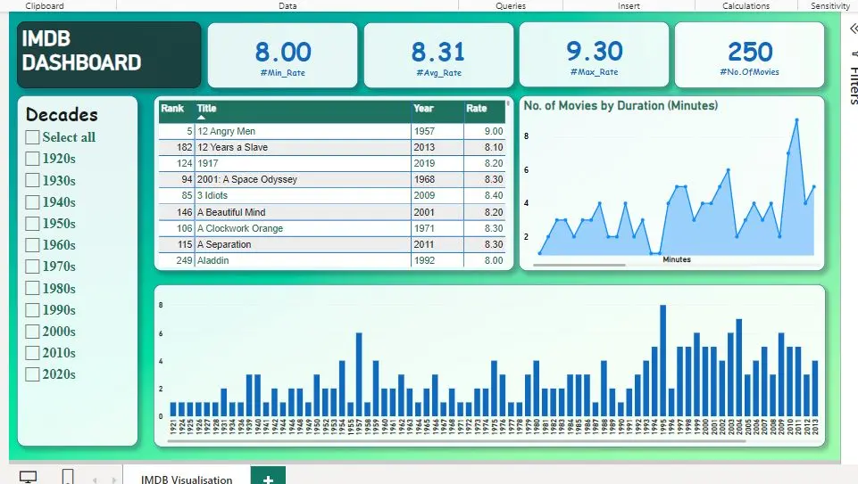Viewport: 858px width, 484px height.
Task: Toggle the 1990s decade filter
Action: tap(32, 309)
